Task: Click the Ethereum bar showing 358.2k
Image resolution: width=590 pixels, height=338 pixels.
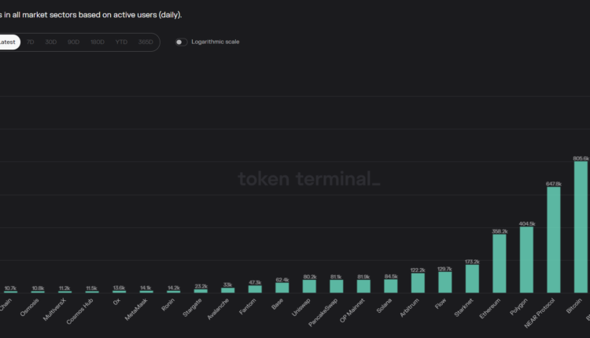Action: (500, 263)
